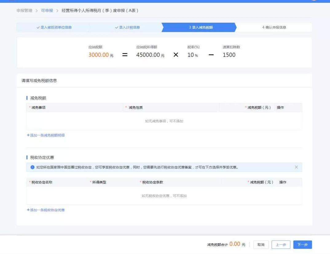The height and width of the screenshot is (254, 330).
Task: Click the 税收协定名称 column header
Action: 44,182
